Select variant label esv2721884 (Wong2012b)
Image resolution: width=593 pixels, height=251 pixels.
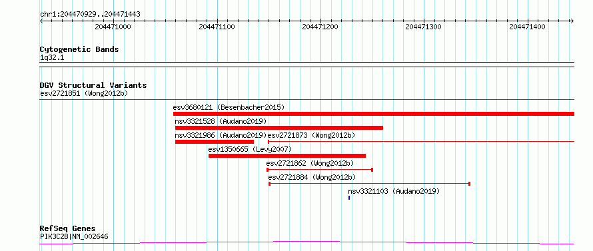click(x=312, y=177)
